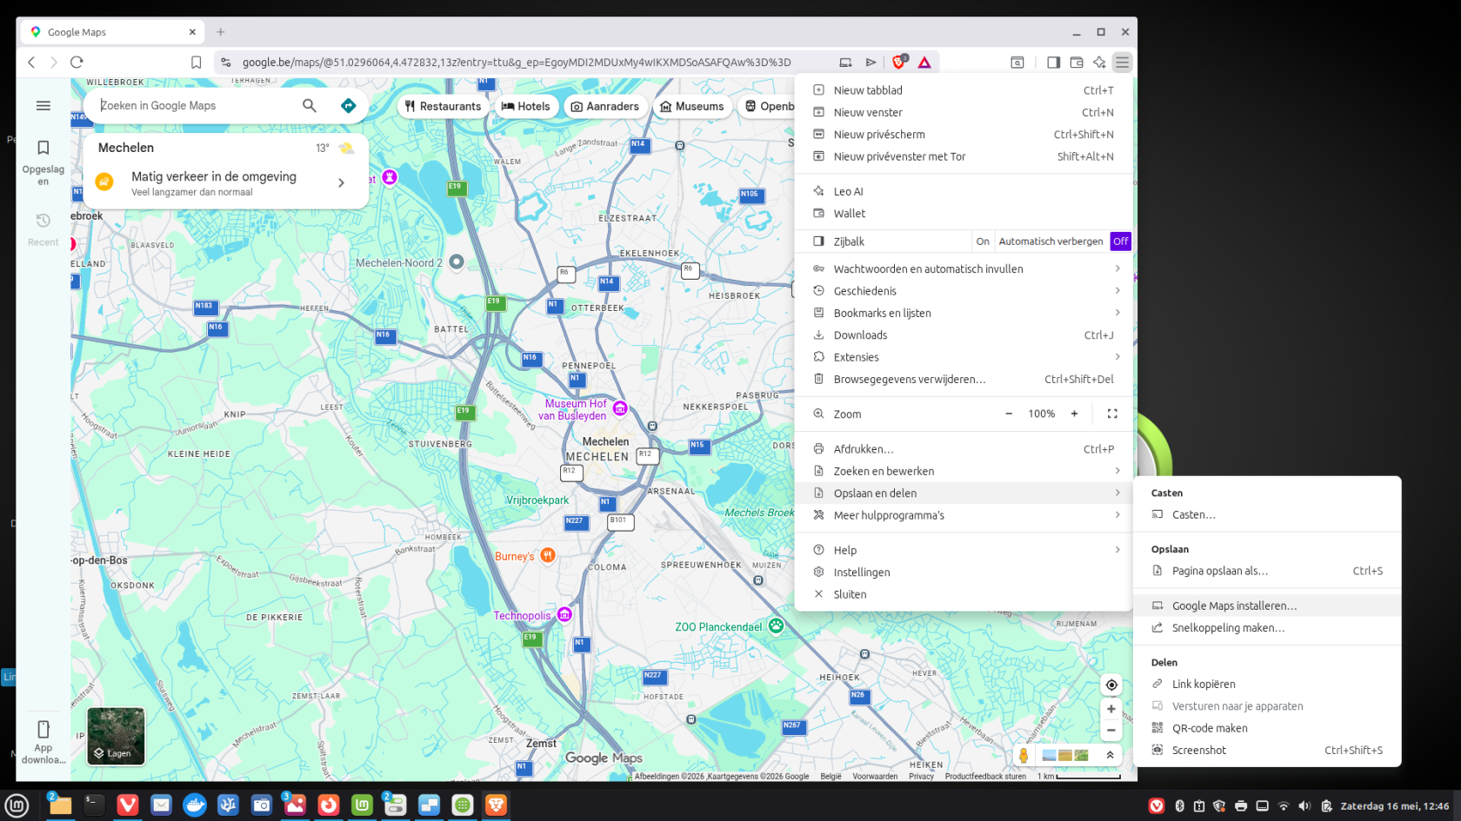This screenshot has height=821, width=1461.
Task: Click the search magnifier in Maps
Action: (310, 106)
